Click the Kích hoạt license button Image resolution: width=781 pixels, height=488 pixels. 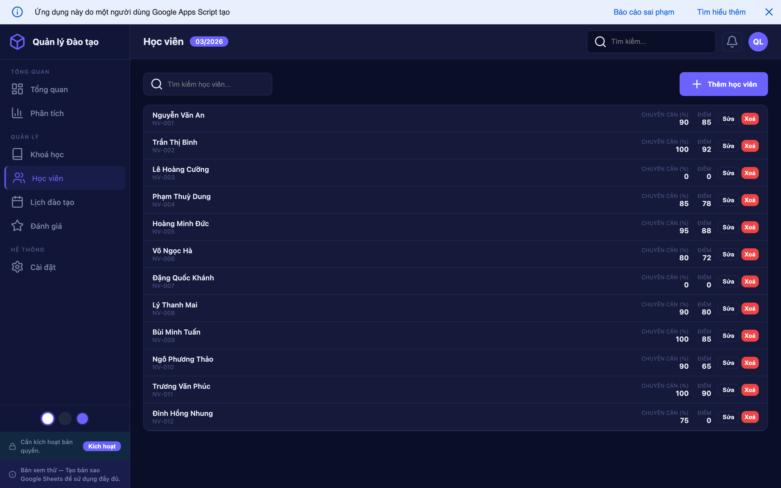click(x=102, y=446)
